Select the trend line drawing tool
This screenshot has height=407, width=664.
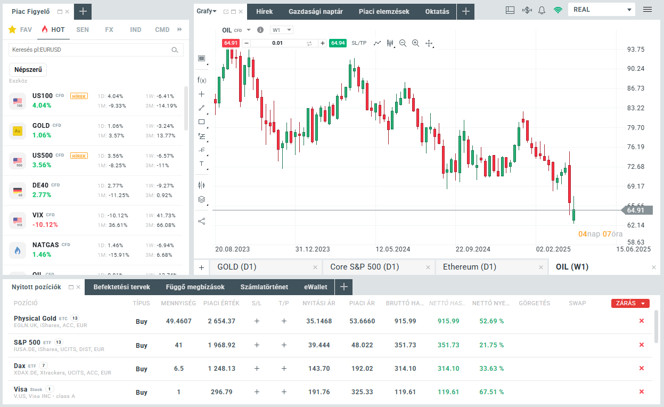click(x=202, y=108)
